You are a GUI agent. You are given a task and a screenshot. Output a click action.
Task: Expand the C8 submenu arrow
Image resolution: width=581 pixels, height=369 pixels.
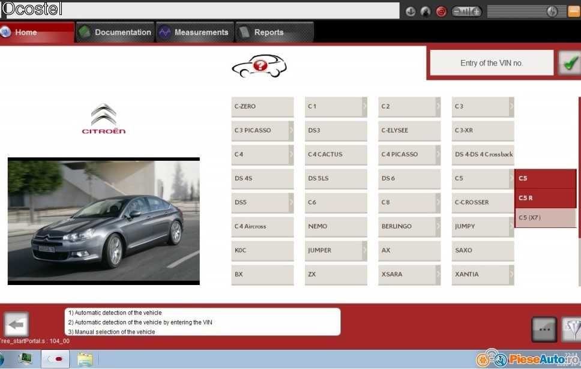438,203
